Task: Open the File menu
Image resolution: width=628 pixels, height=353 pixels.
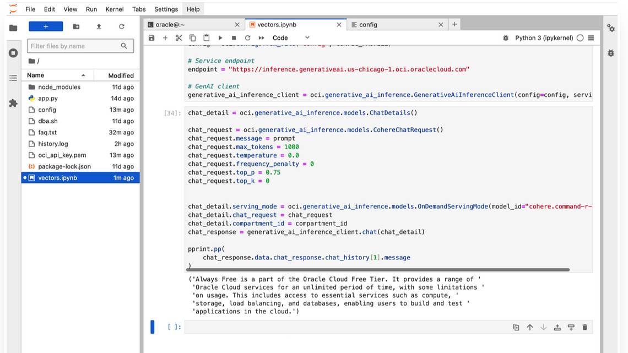Action: (x=30, y=9)
